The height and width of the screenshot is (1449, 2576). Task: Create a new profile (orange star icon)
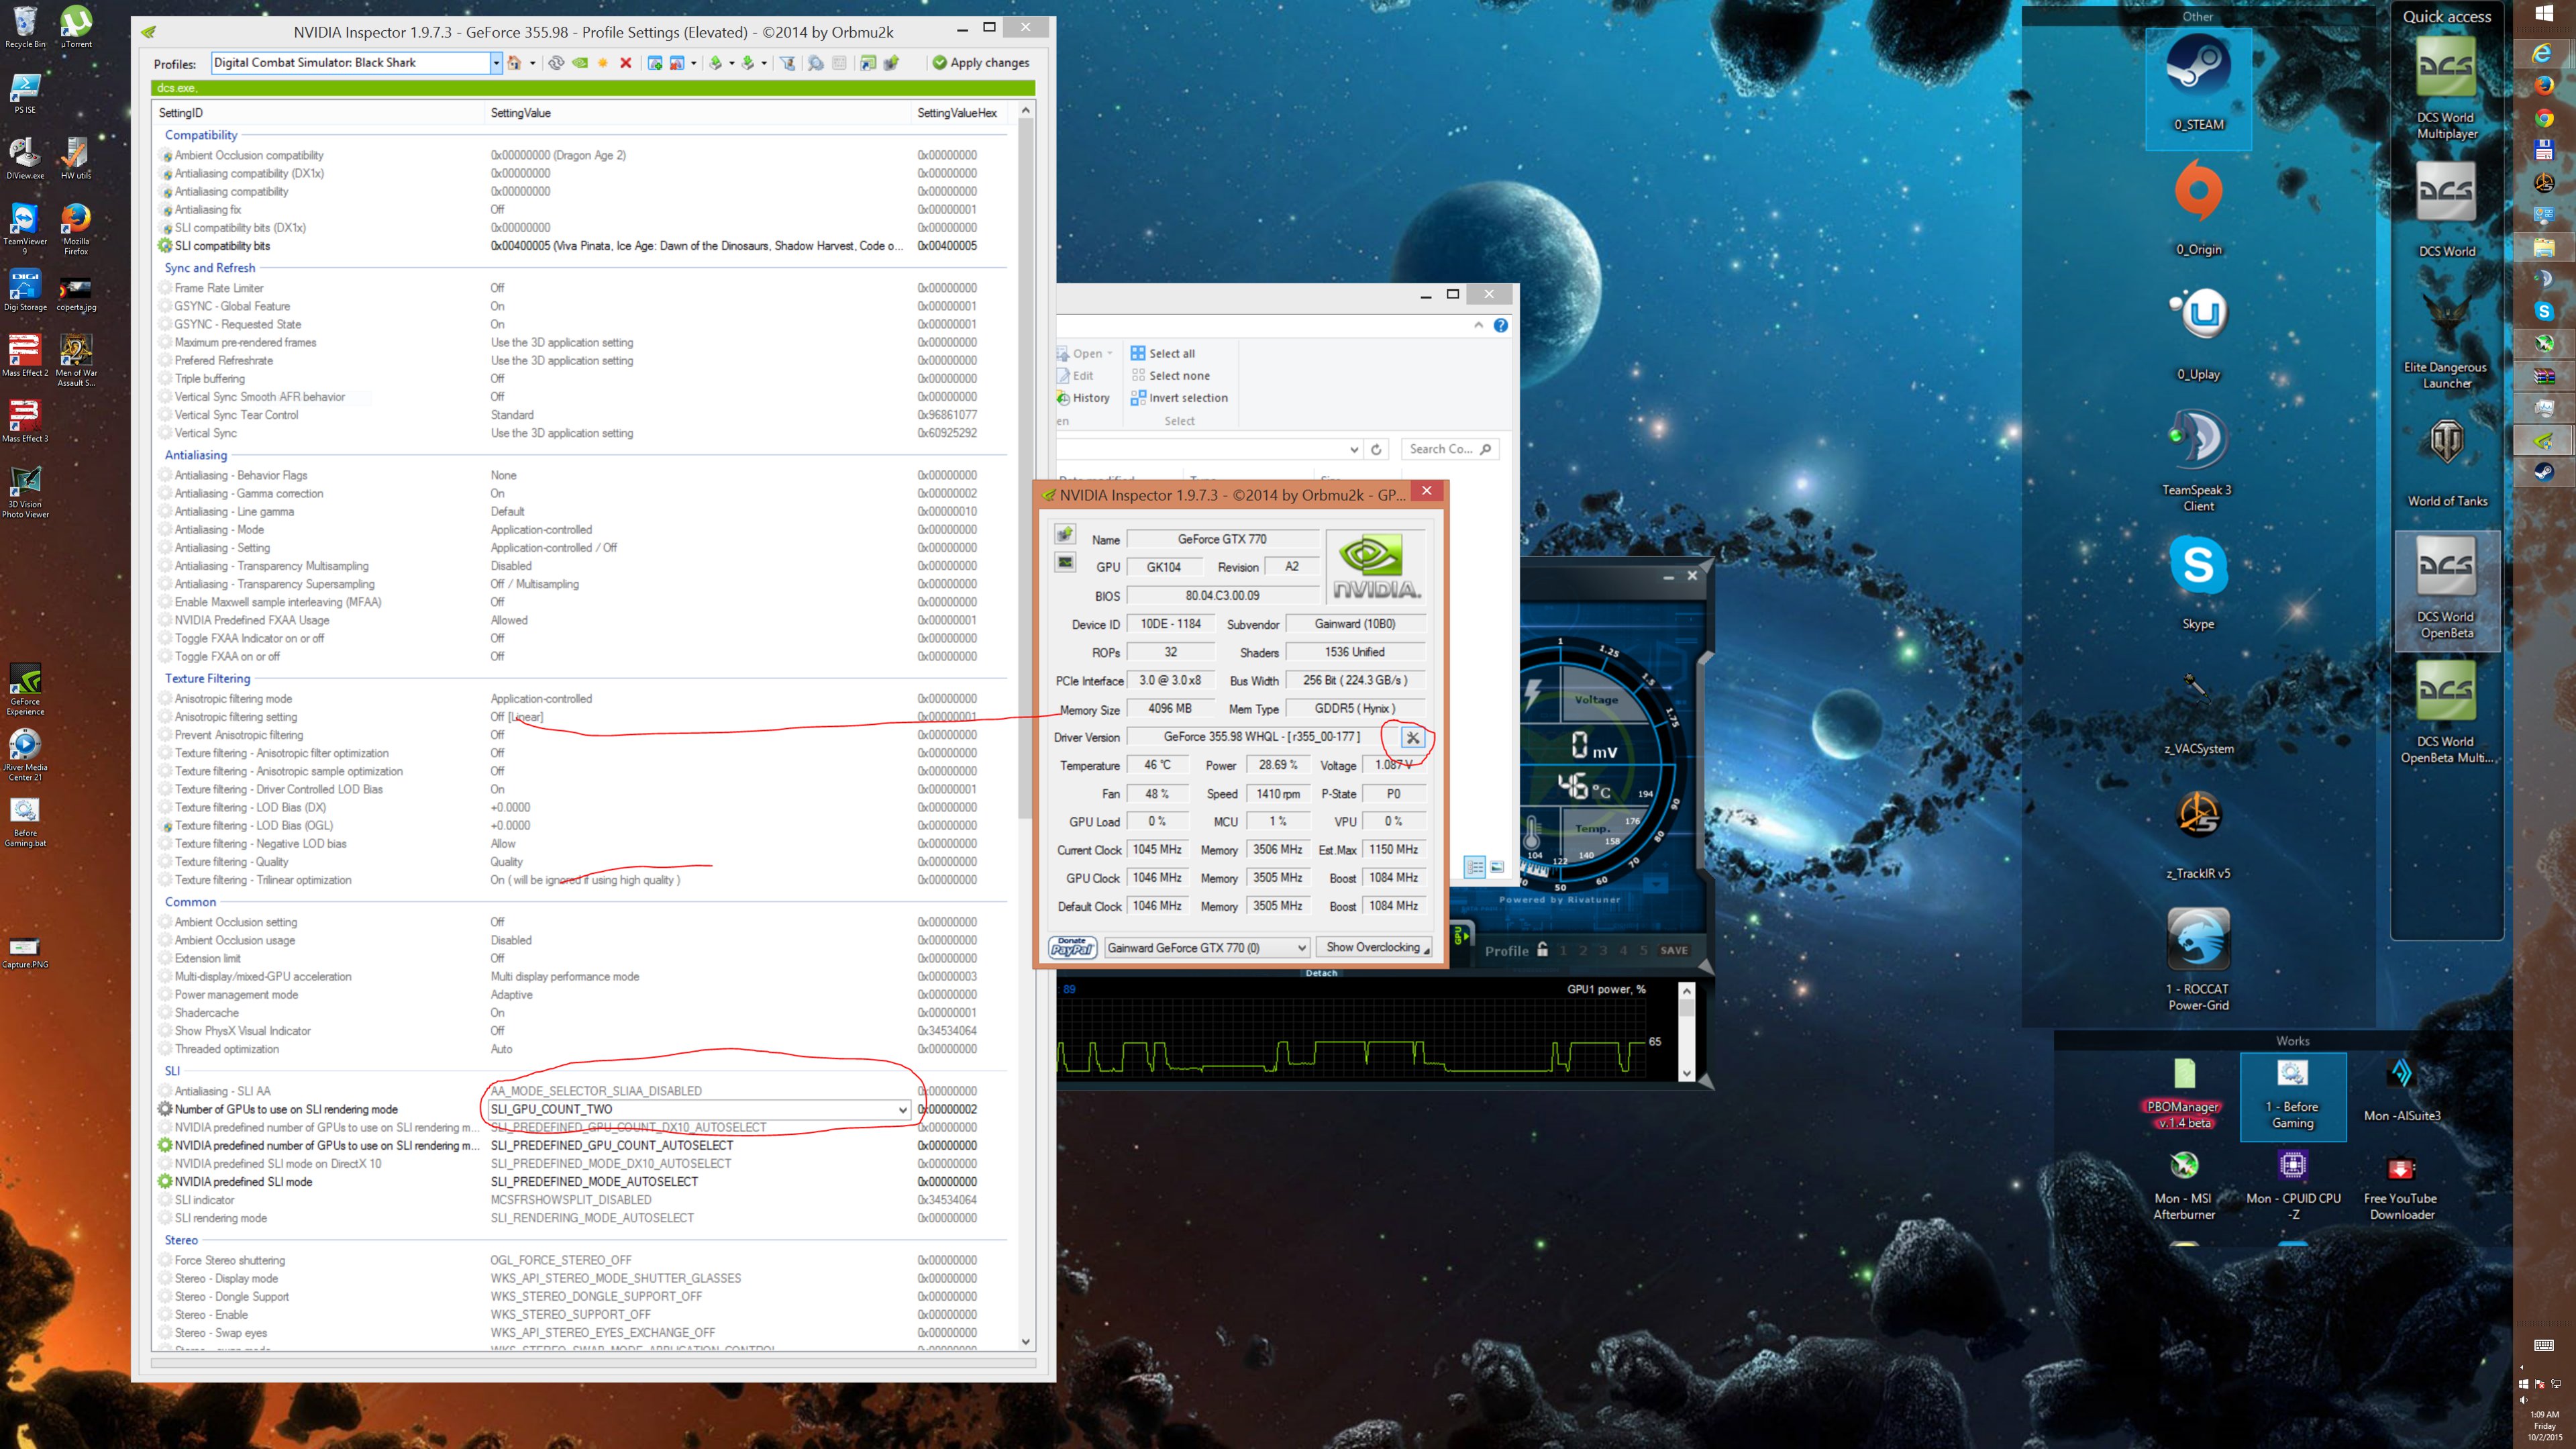pos(603,63)
